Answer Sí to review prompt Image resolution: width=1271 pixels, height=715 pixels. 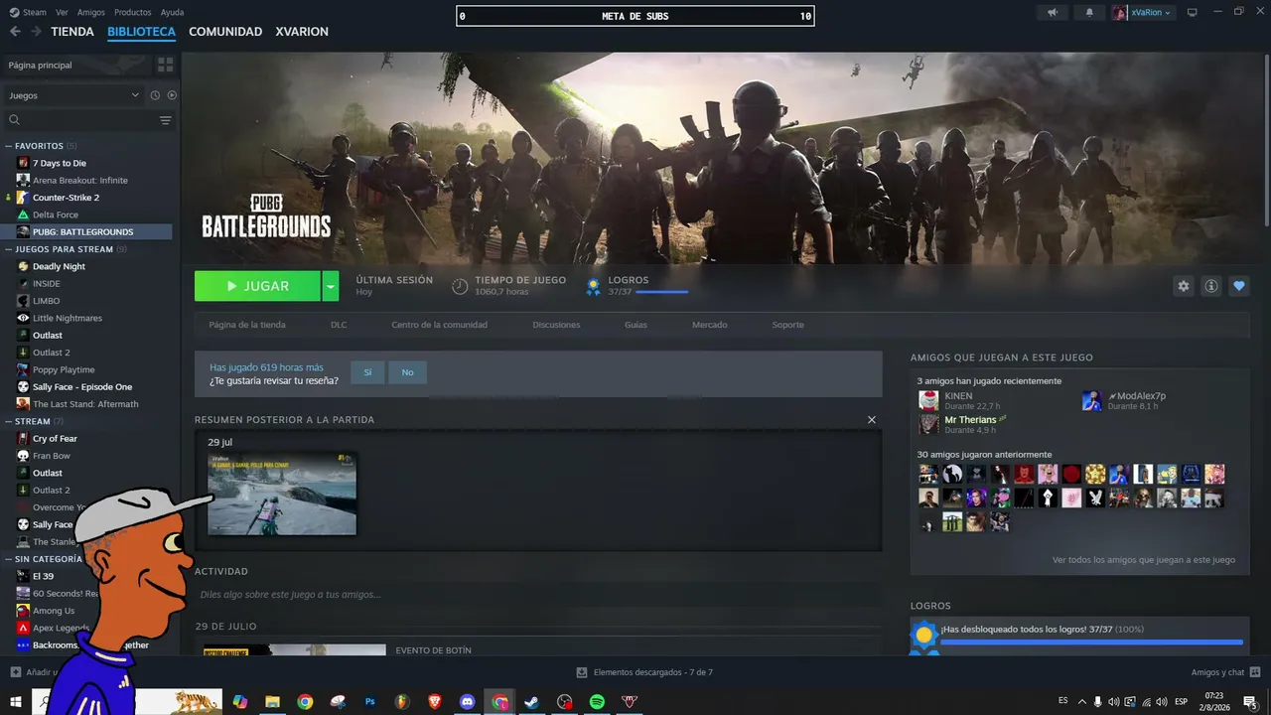(x=367, y=372)
